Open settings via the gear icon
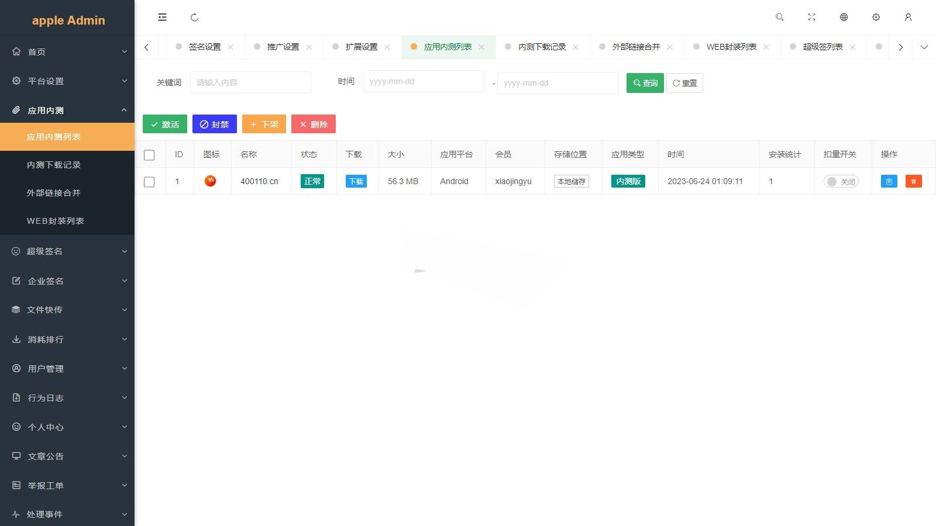This screenshot has width=936, height=526. [876, 17]
